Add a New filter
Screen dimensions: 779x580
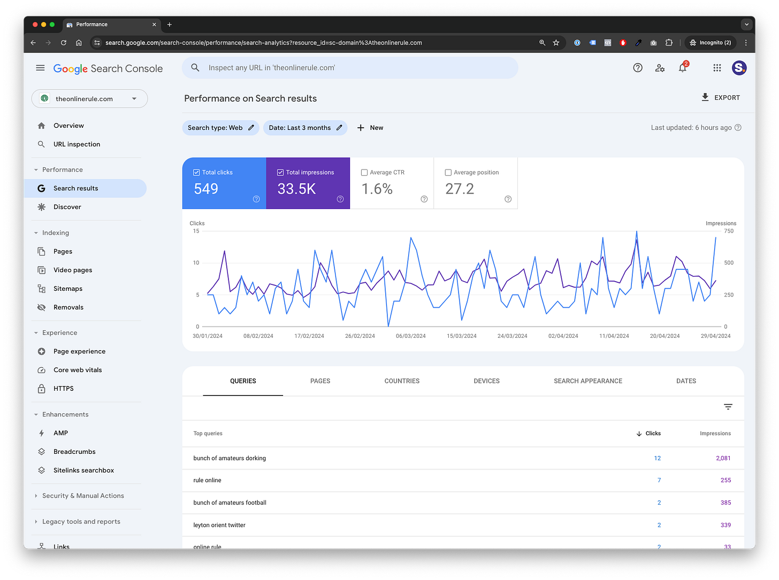[370, 128]
